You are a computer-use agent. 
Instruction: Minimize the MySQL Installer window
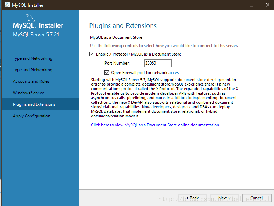coord(236,5)
